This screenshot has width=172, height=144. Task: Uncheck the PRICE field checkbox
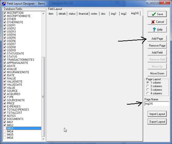[x=5, y=103]
